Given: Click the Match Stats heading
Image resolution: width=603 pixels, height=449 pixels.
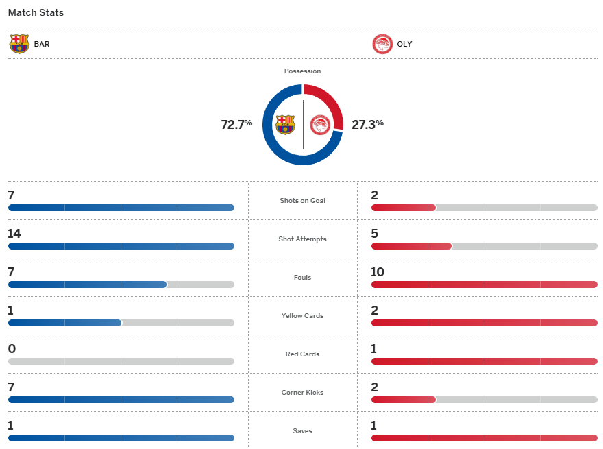Looking at the screenshot, I should click(36, 12).
